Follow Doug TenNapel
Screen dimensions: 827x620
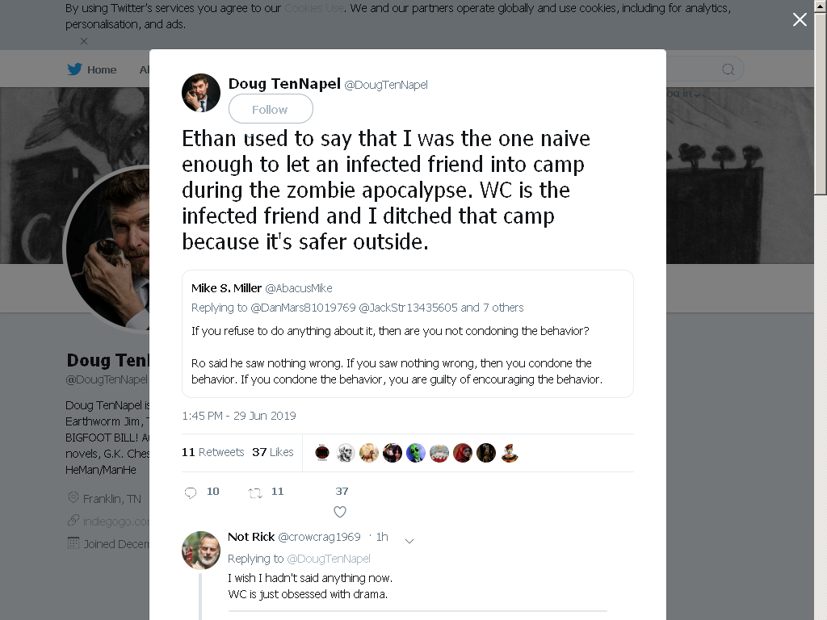click(x=271, y=109)
